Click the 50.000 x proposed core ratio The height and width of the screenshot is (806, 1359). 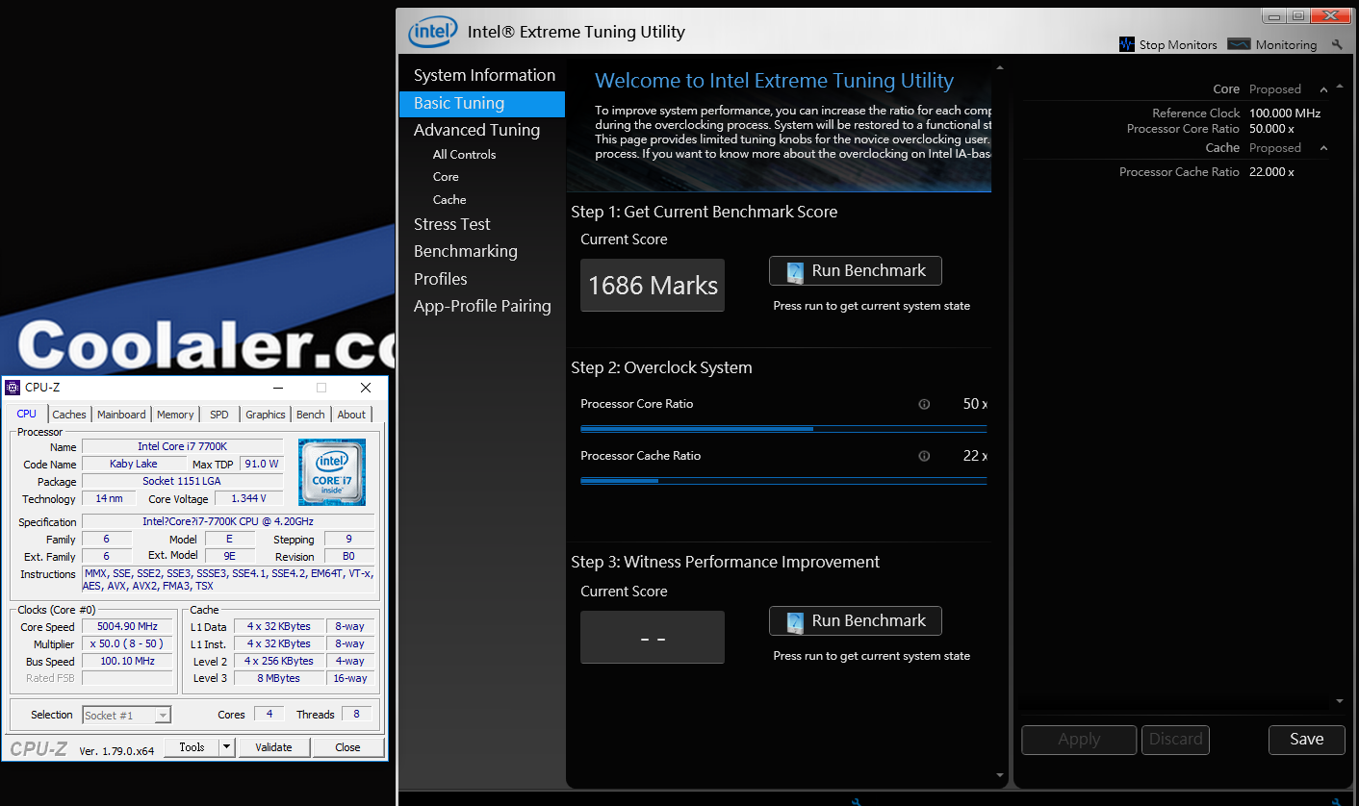pos(1271,129)
